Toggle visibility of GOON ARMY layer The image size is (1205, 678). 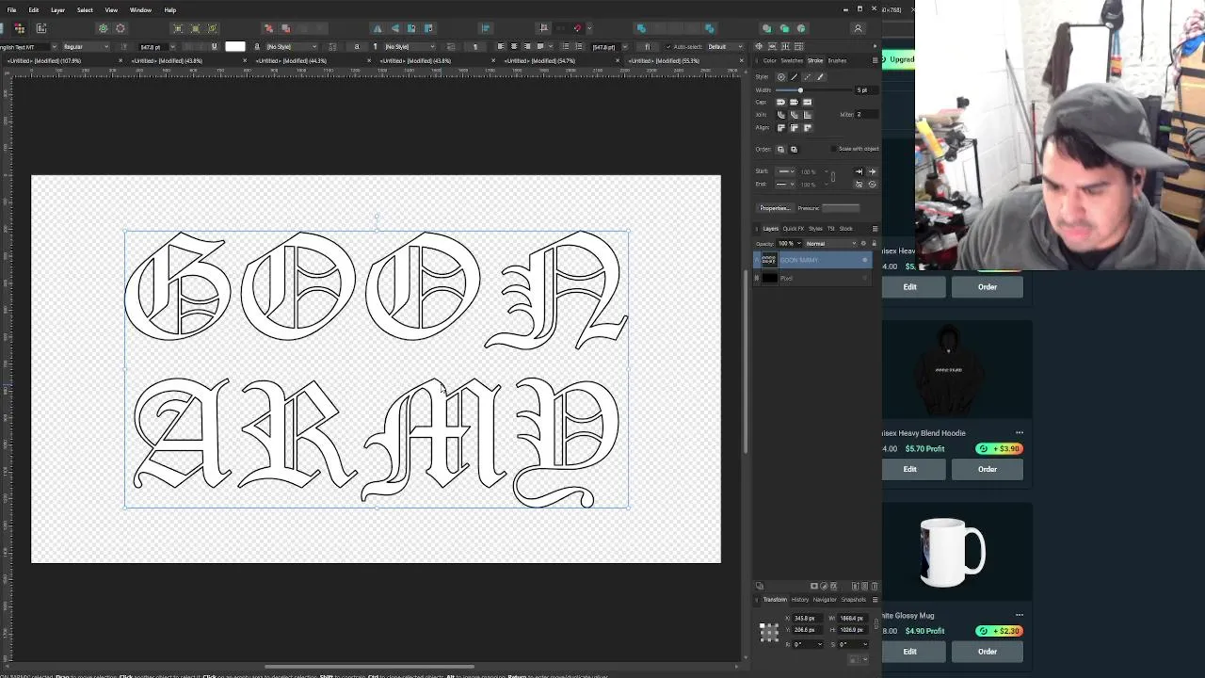click(865, 260)
